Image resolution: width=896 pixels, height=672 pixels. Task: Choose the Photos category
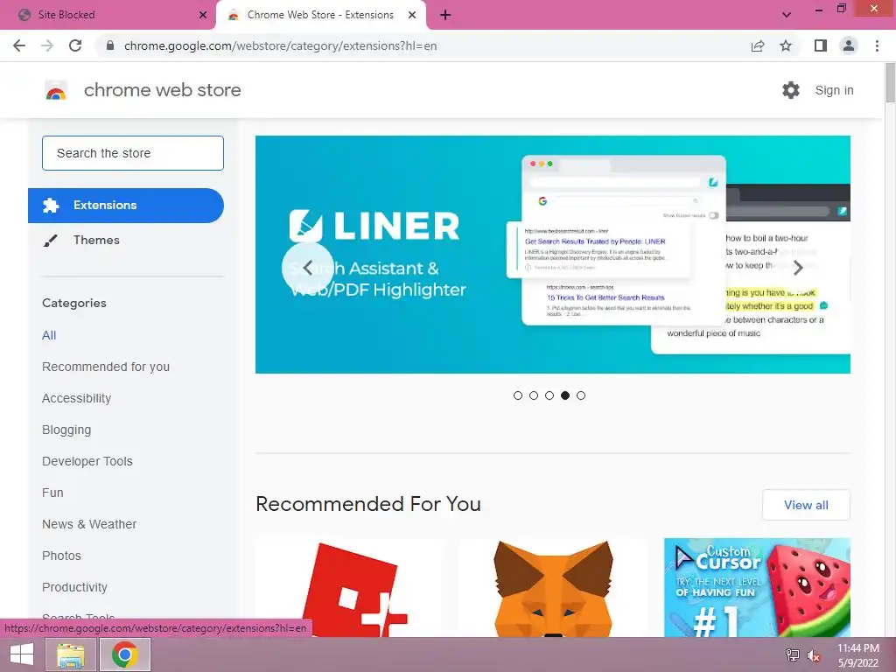(x=62, y=556)
